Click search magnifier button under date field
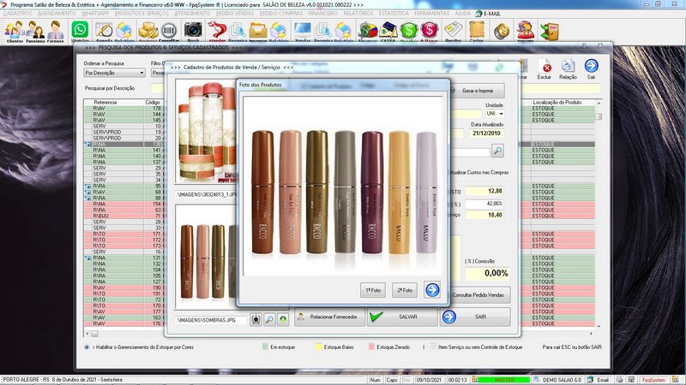 point(497,150)
